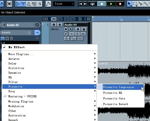
Task: Click the automation curve toolbar icon
Action: (x=48, y=4)
